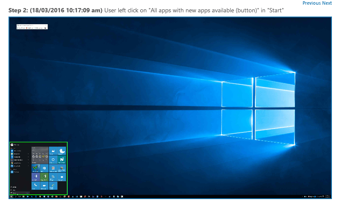Open the Phone handset tile

click(x=36, y=186)
